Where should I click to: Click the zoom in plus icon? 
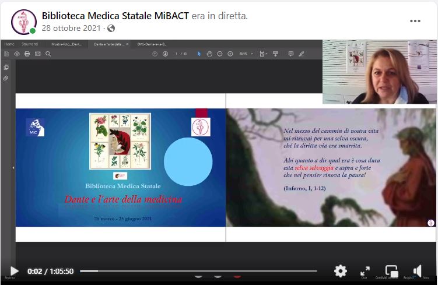coord(230,54)
